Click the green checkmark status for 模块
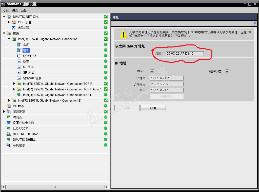This screenshot has width=259, height=193. [x=106, y=33]
